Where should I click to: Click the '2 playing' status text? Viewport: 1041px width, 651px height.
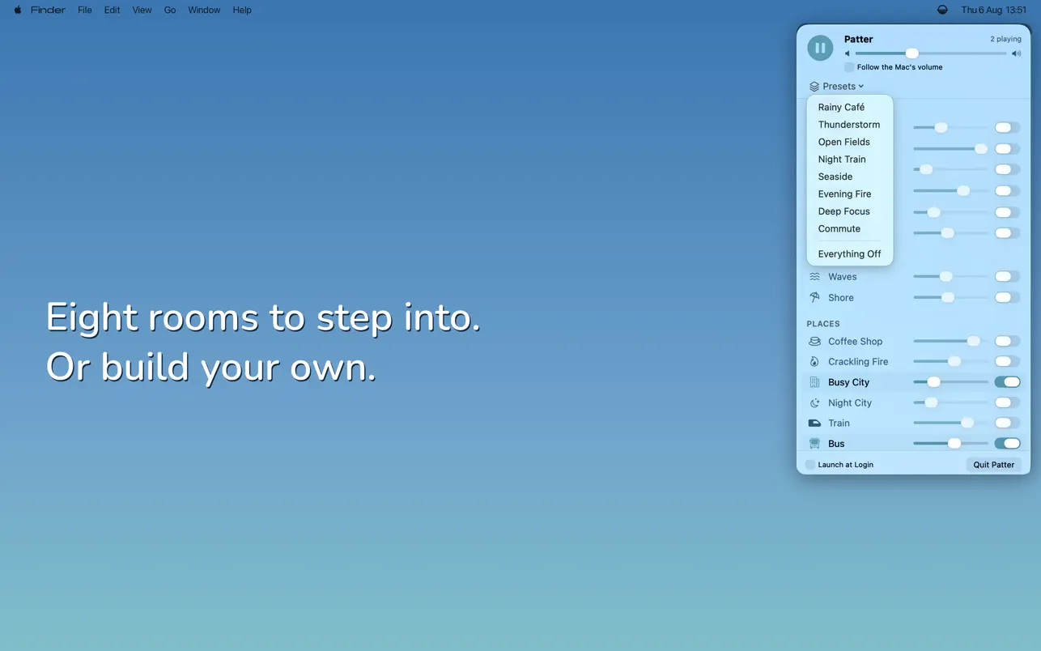pos(1005,39)
